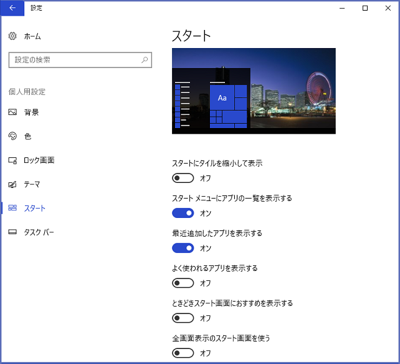
Task: Click the Home gear icon
Action: click(12, 36)
